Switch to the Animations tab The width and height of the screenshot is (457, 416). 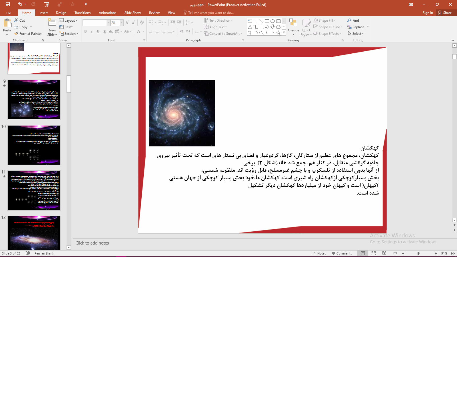tap(107, 13)
